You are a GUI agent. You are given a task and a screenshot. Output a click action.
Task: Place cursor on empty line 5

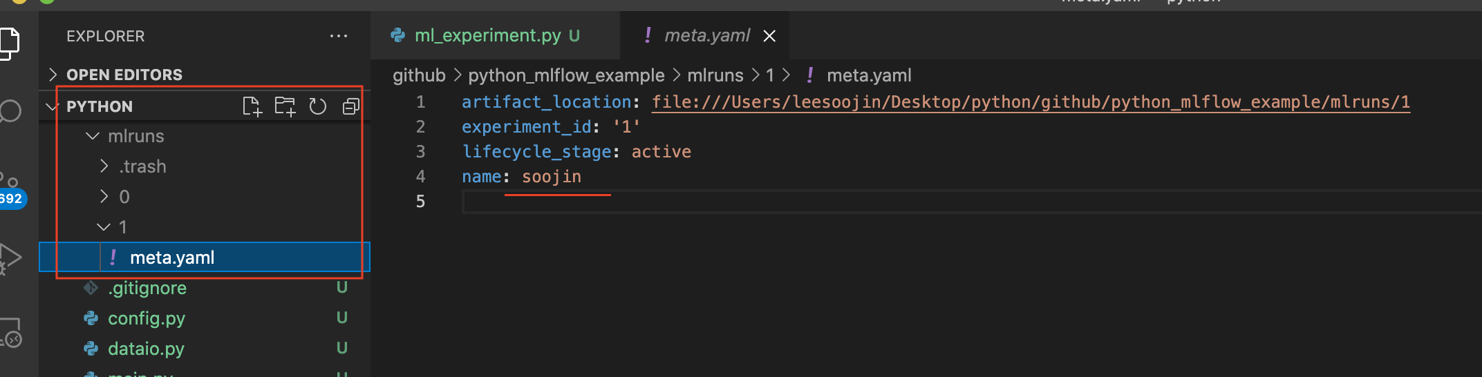click(968, 202)
